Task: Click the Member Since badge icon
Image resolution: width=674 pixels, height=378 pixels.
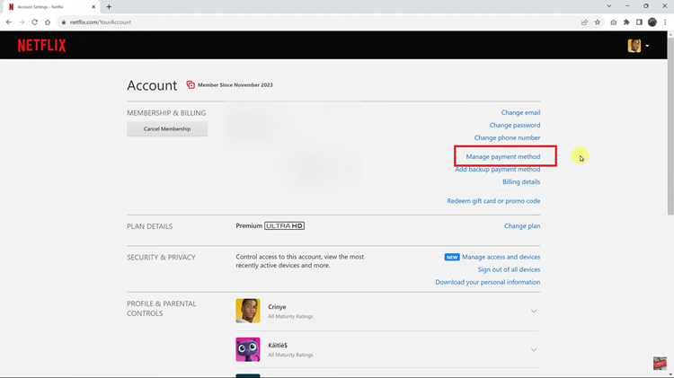Action: tap(191, 85)
